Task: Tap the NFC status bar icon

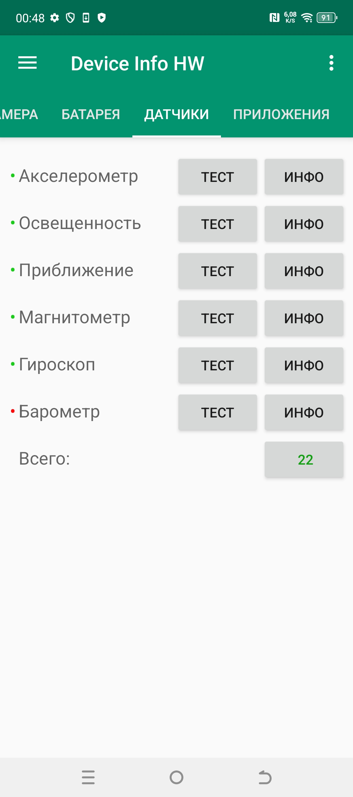Action: pyautogui.click(x=274, y=18)
